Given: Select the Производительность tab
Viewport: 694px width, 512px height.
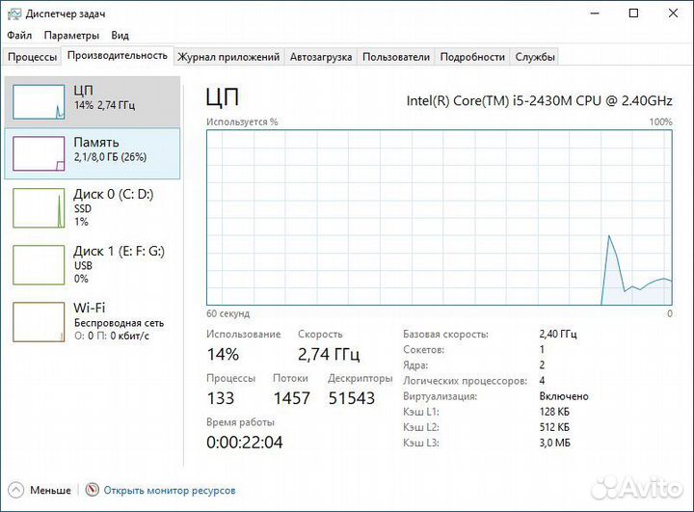Looking at the screenshot, I should click(x=118, y=55).
